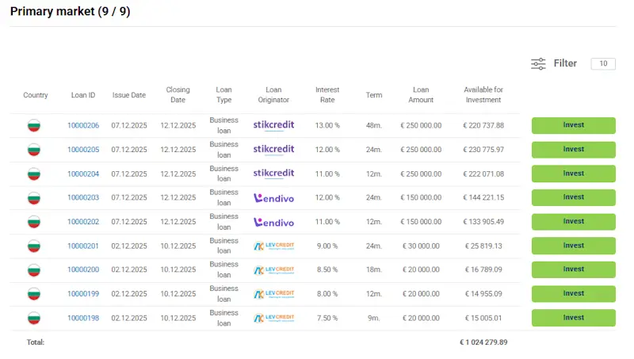Click the Lendivo logo in loan 10000202 row
The width and height of the screenshot is (634, 359).
click(273, 222)
